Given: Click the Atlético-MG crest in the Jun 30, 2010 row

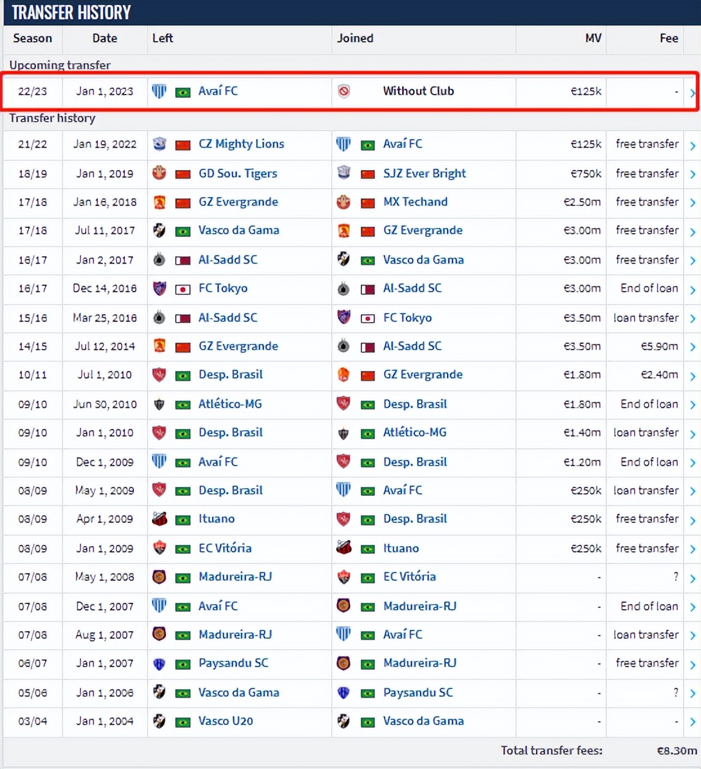Looking at the screenshot, I should point(159,404).
